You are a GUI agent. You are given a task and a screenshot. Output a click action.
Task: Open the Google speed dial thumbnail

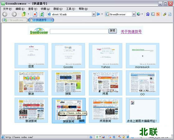[x=68, y=56]
